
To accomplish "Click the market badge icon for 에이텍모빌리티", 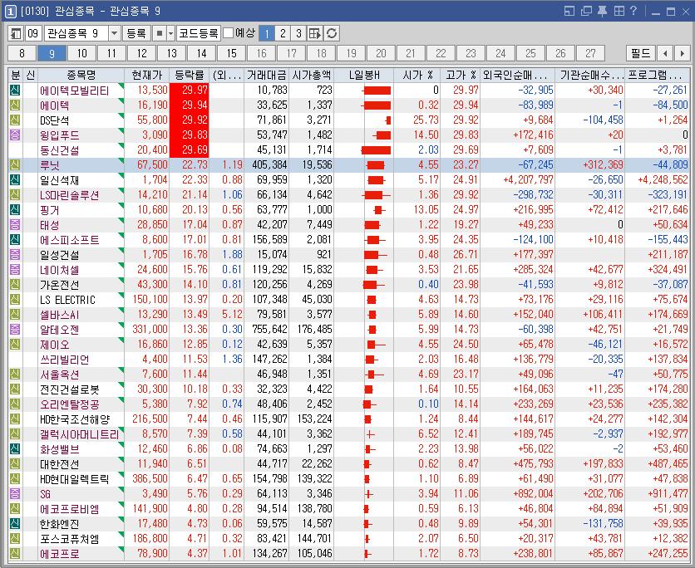I will click(15, 91).
